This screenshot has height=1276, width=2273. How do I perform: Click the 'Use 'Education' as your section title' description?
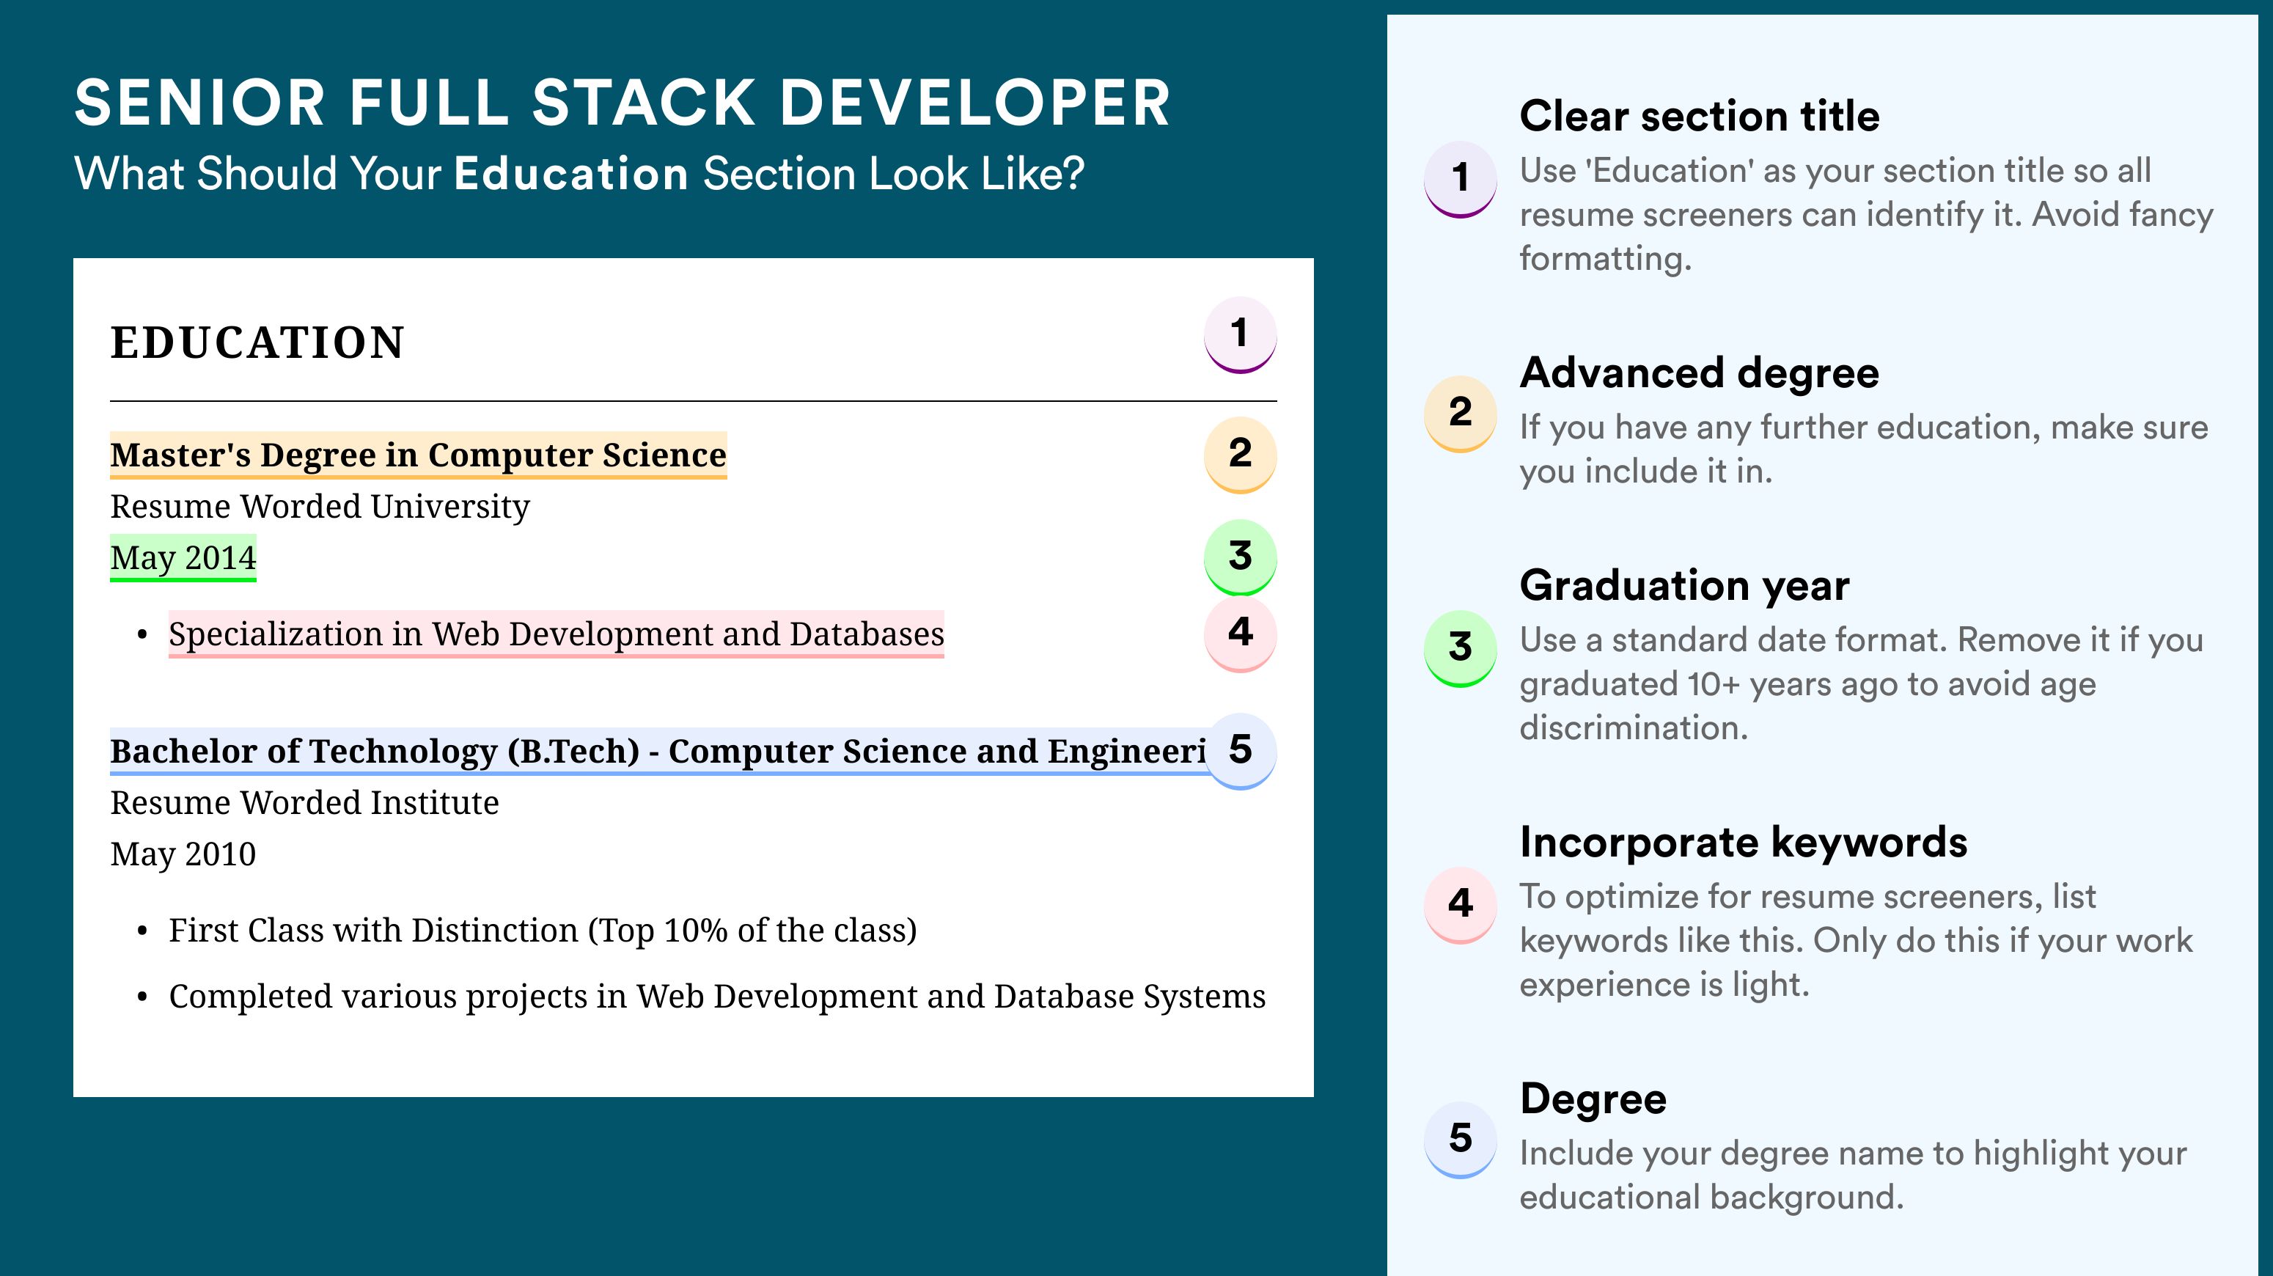(1866, 214)
